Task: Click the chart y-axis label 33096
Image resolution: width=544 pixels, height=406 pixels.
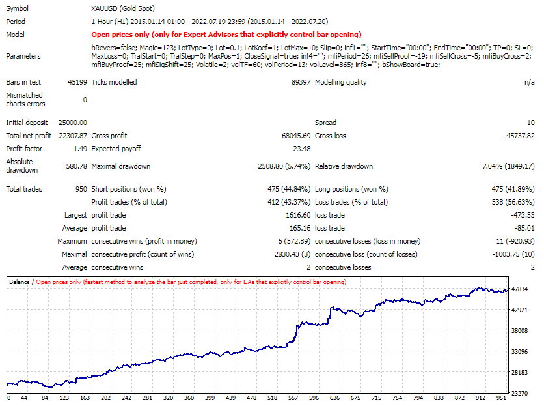Action: tap(519, 352)
